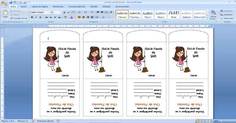Screen dimensions: 236x123
Task: Decrease font size with Shrink Font
Action: [x=68, y=12]
